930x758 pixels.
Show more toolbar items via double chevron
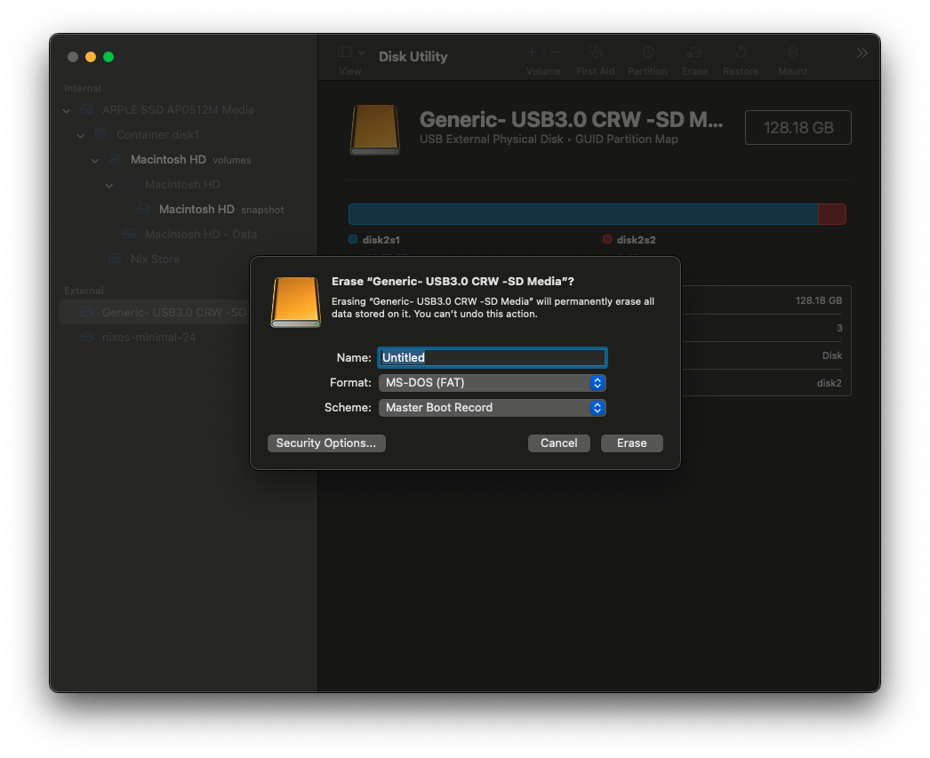(862, 53)
